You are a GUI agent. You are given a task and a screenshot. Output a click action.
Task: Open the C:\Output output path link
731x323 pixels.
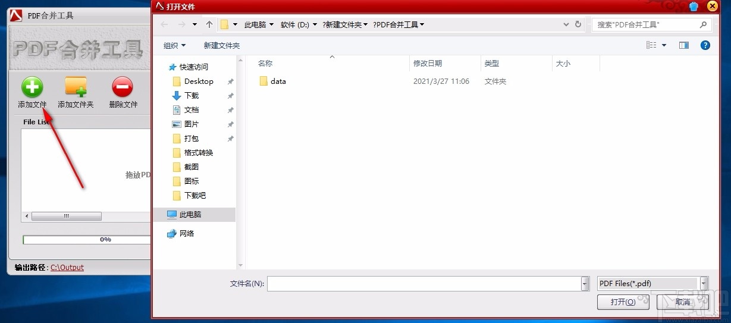tap(67, 268)
